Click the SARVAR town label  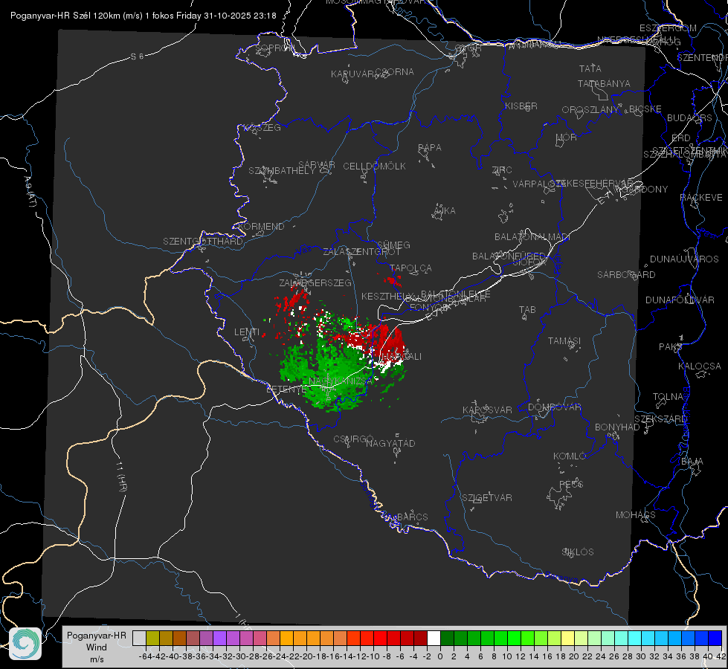tap(317, 165)
